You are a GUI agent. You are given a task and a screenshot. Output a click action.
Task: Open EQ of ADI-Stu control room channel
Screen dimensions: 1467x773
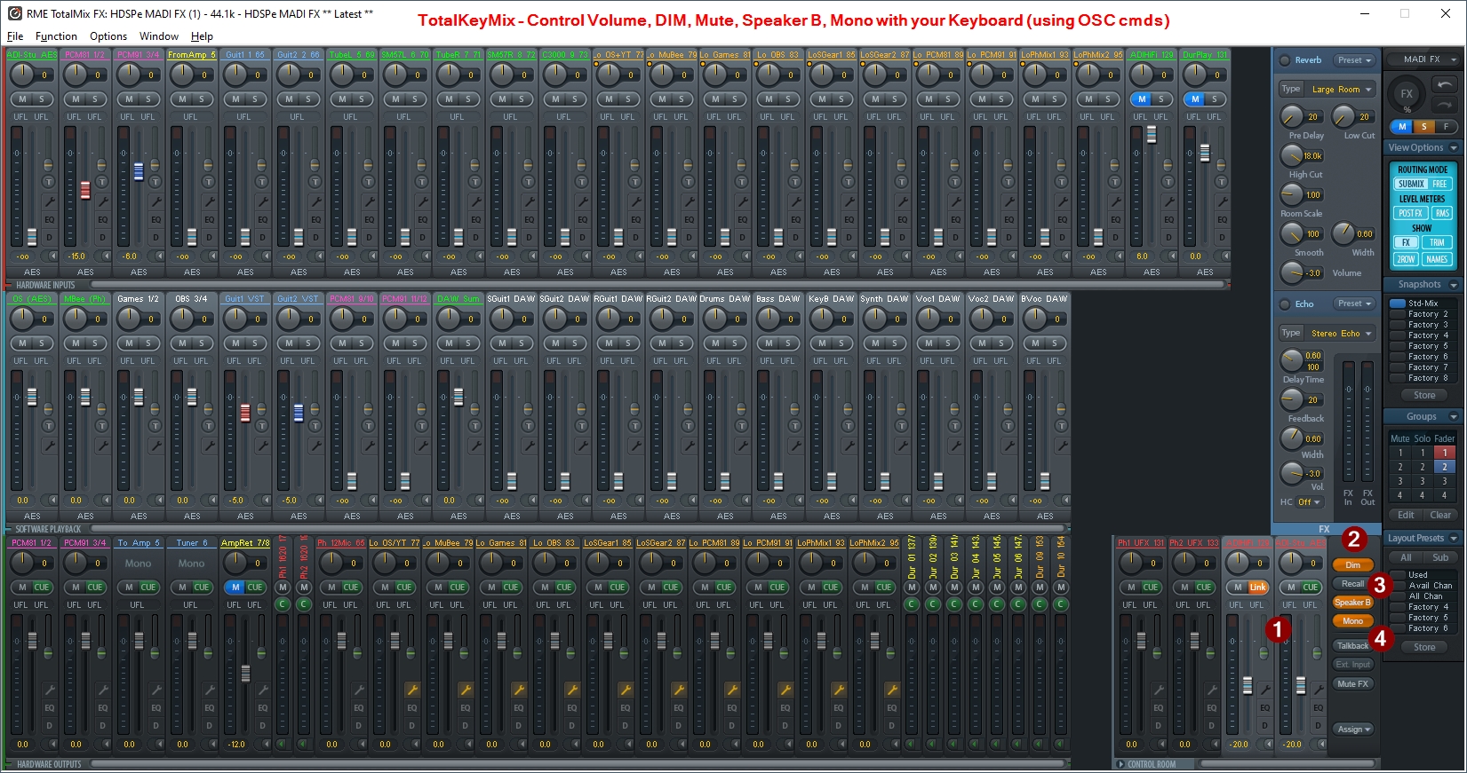(1318, 707)
